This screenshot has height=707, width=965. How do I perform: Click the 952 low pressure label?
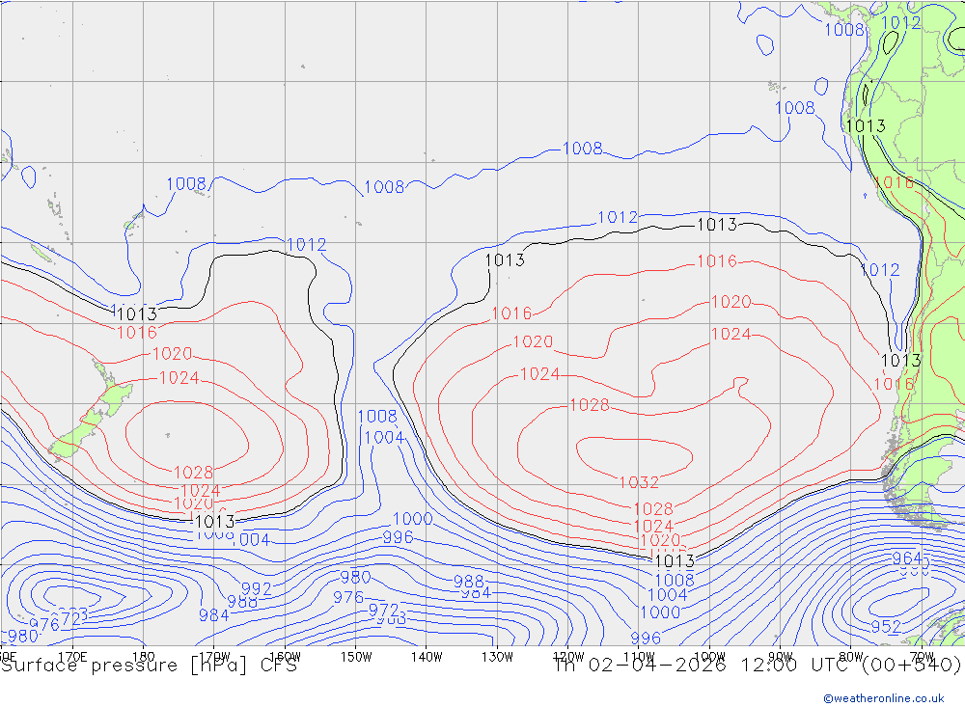point(886,626)
